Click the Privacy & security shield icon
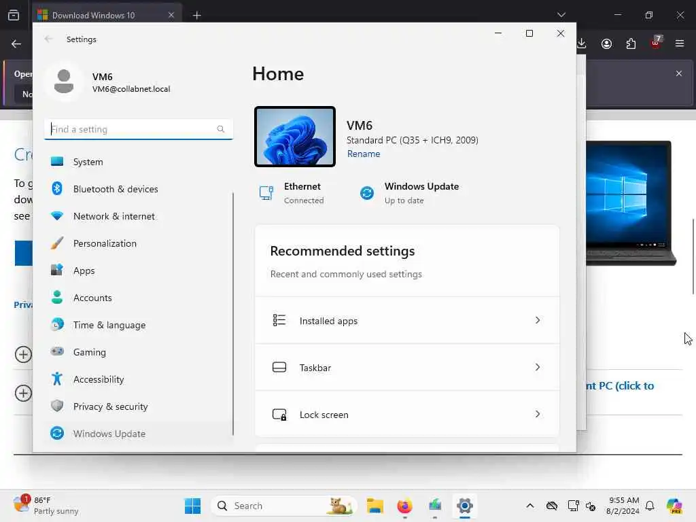The height and width of the screenshot is (522, 696). point(57,406)
